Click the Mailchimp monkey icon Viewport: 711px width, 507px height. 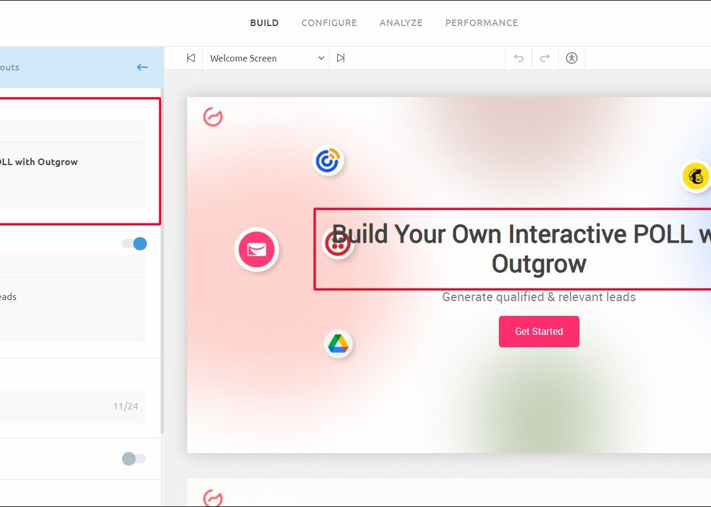[x=695, y=176]
